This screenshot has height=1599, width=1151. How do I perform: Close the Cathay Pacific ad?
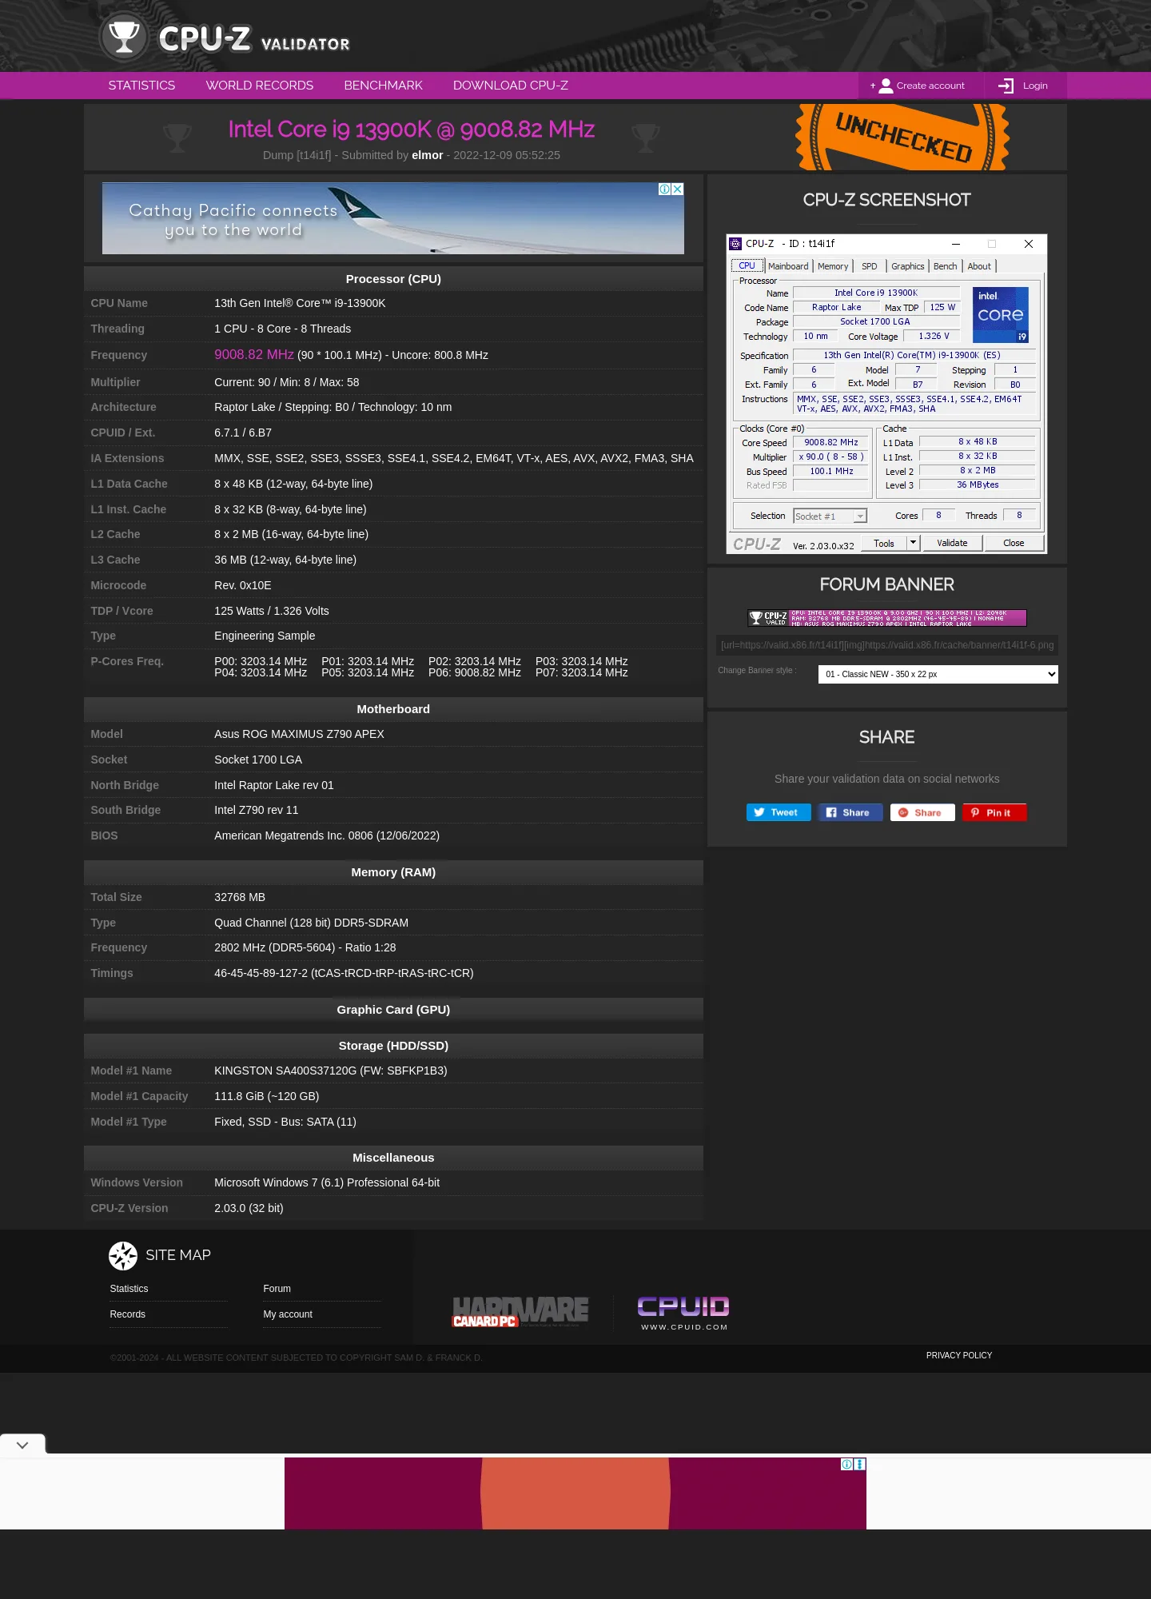coord(678,189)
